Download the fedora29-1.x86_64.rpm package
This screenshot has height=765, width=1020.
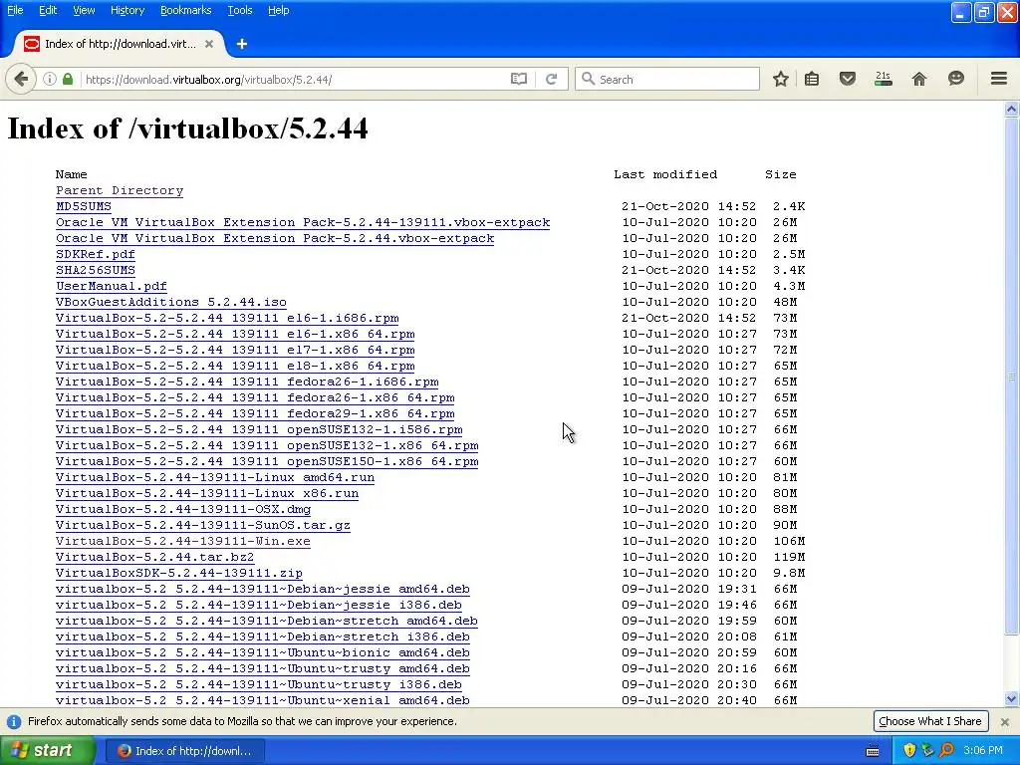click(x=255, y=413)
